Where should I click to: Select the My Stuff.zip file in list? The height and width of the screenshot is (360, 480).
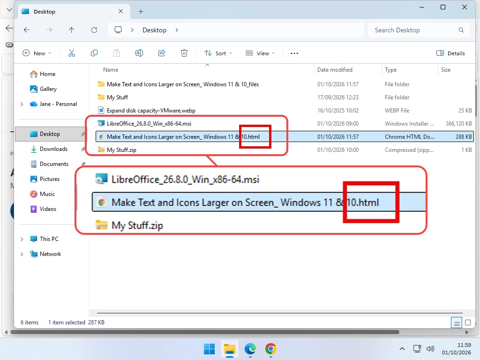pyautogui.click(x=285, y=150)
